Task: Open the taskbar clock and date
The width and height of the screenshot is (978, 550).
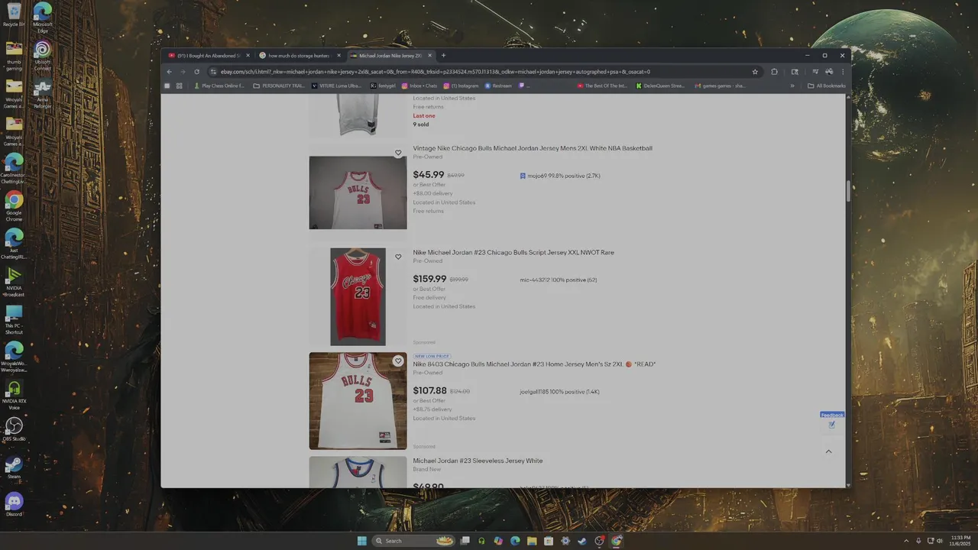Action: [x=960, y=541]
